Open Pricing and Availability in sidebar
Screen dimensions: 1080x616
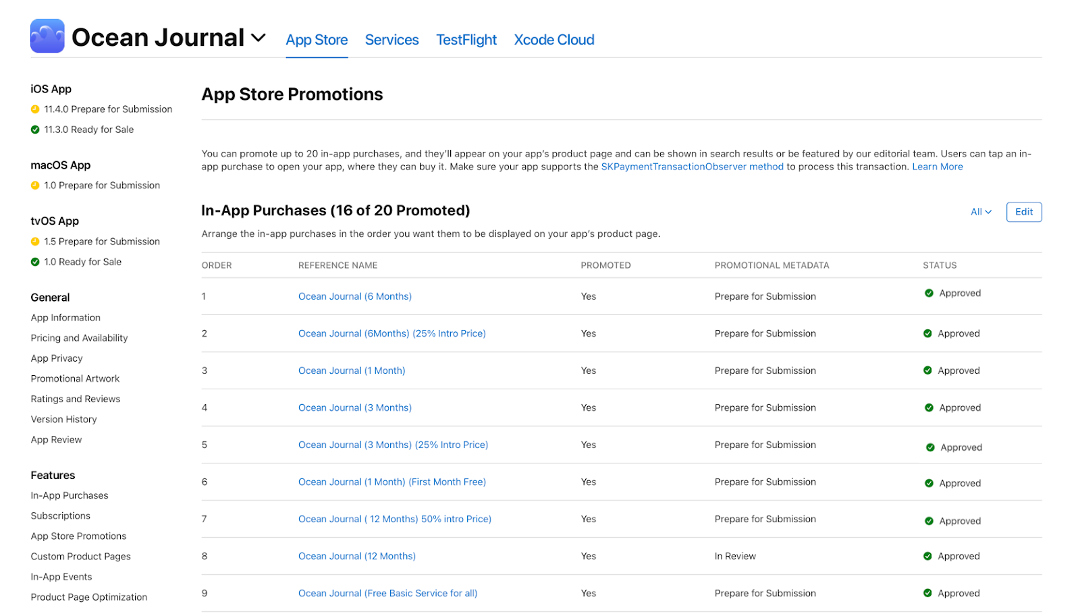coord(79,338)
